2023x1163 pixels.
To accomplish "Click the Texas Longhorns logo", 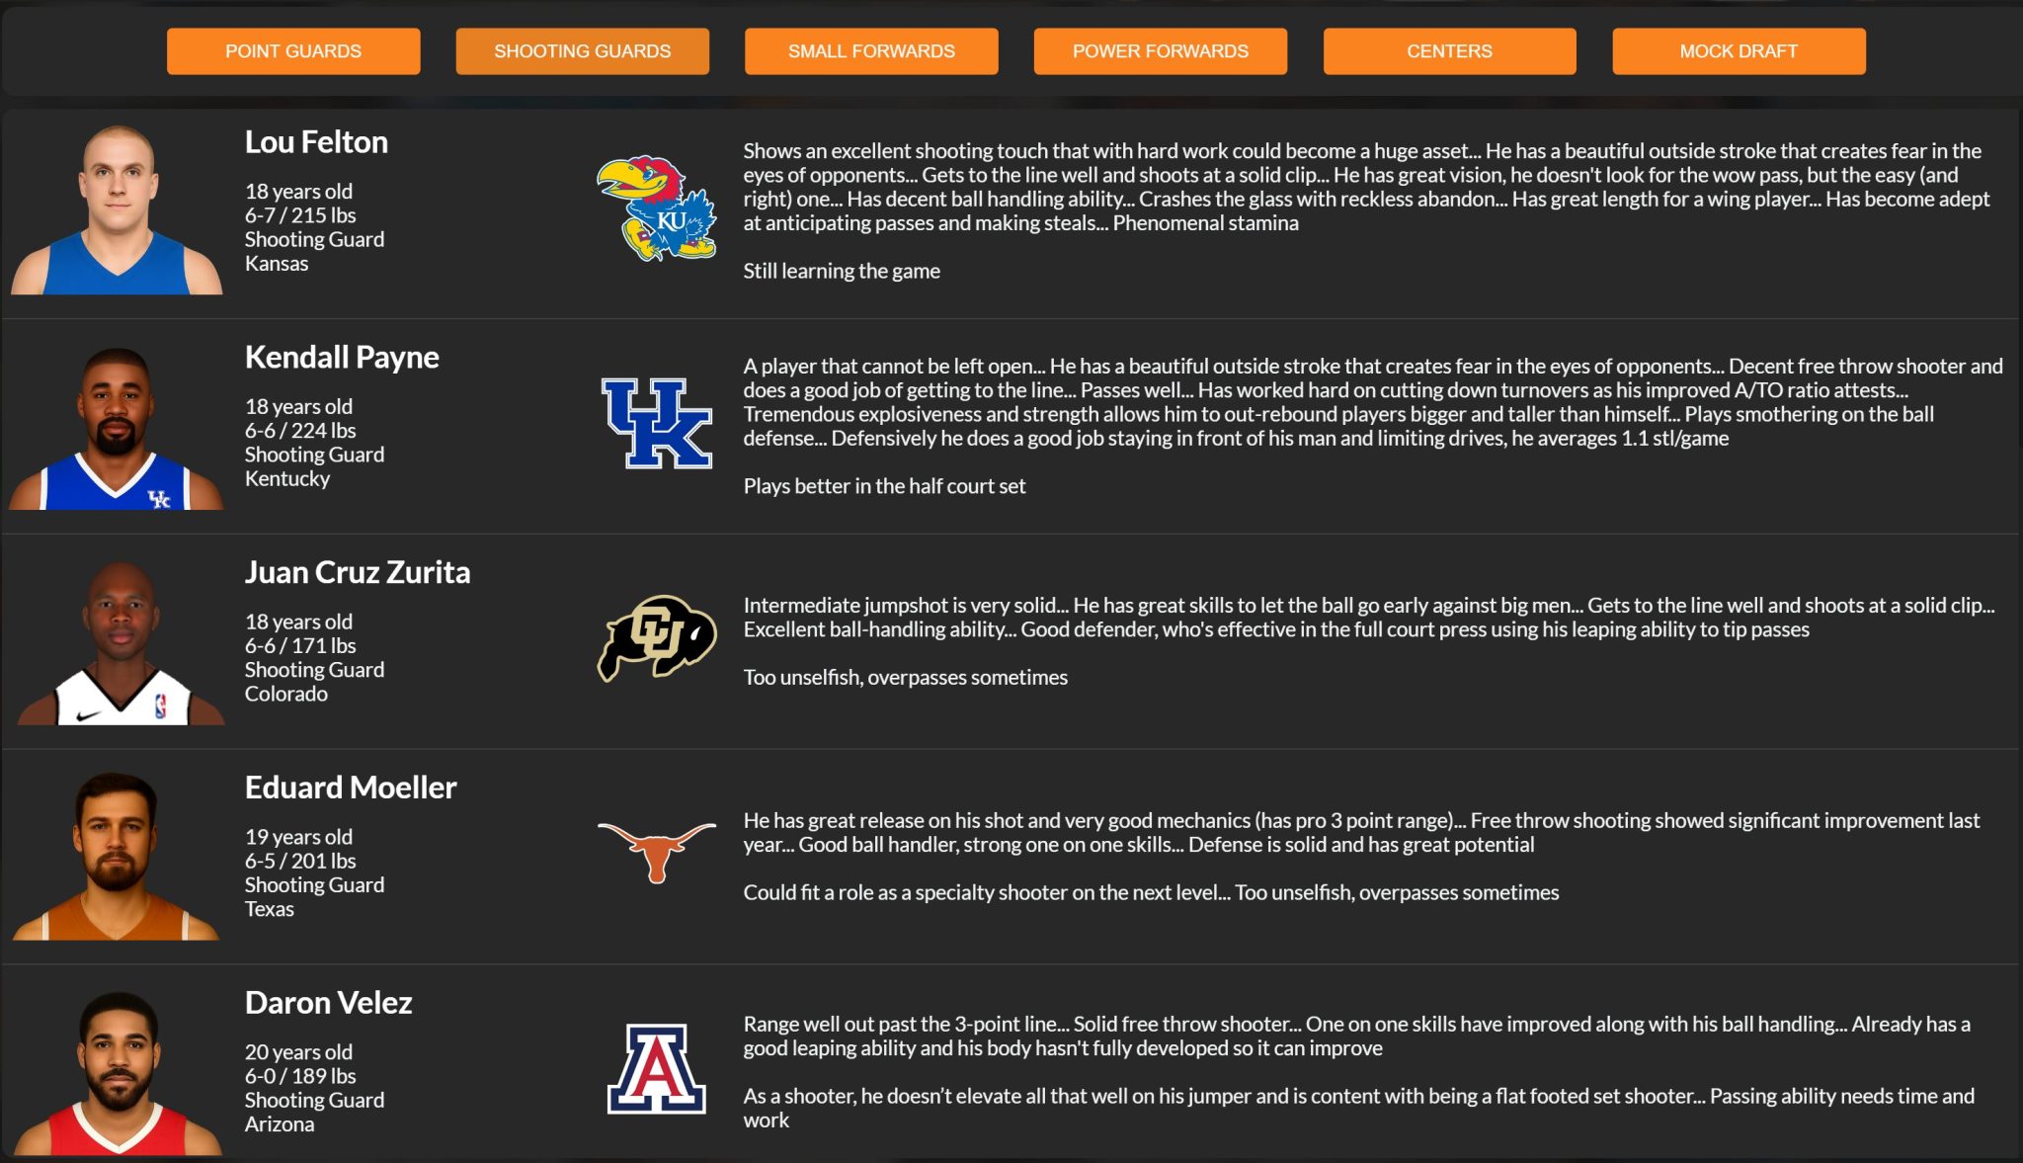I will point(657,850).
